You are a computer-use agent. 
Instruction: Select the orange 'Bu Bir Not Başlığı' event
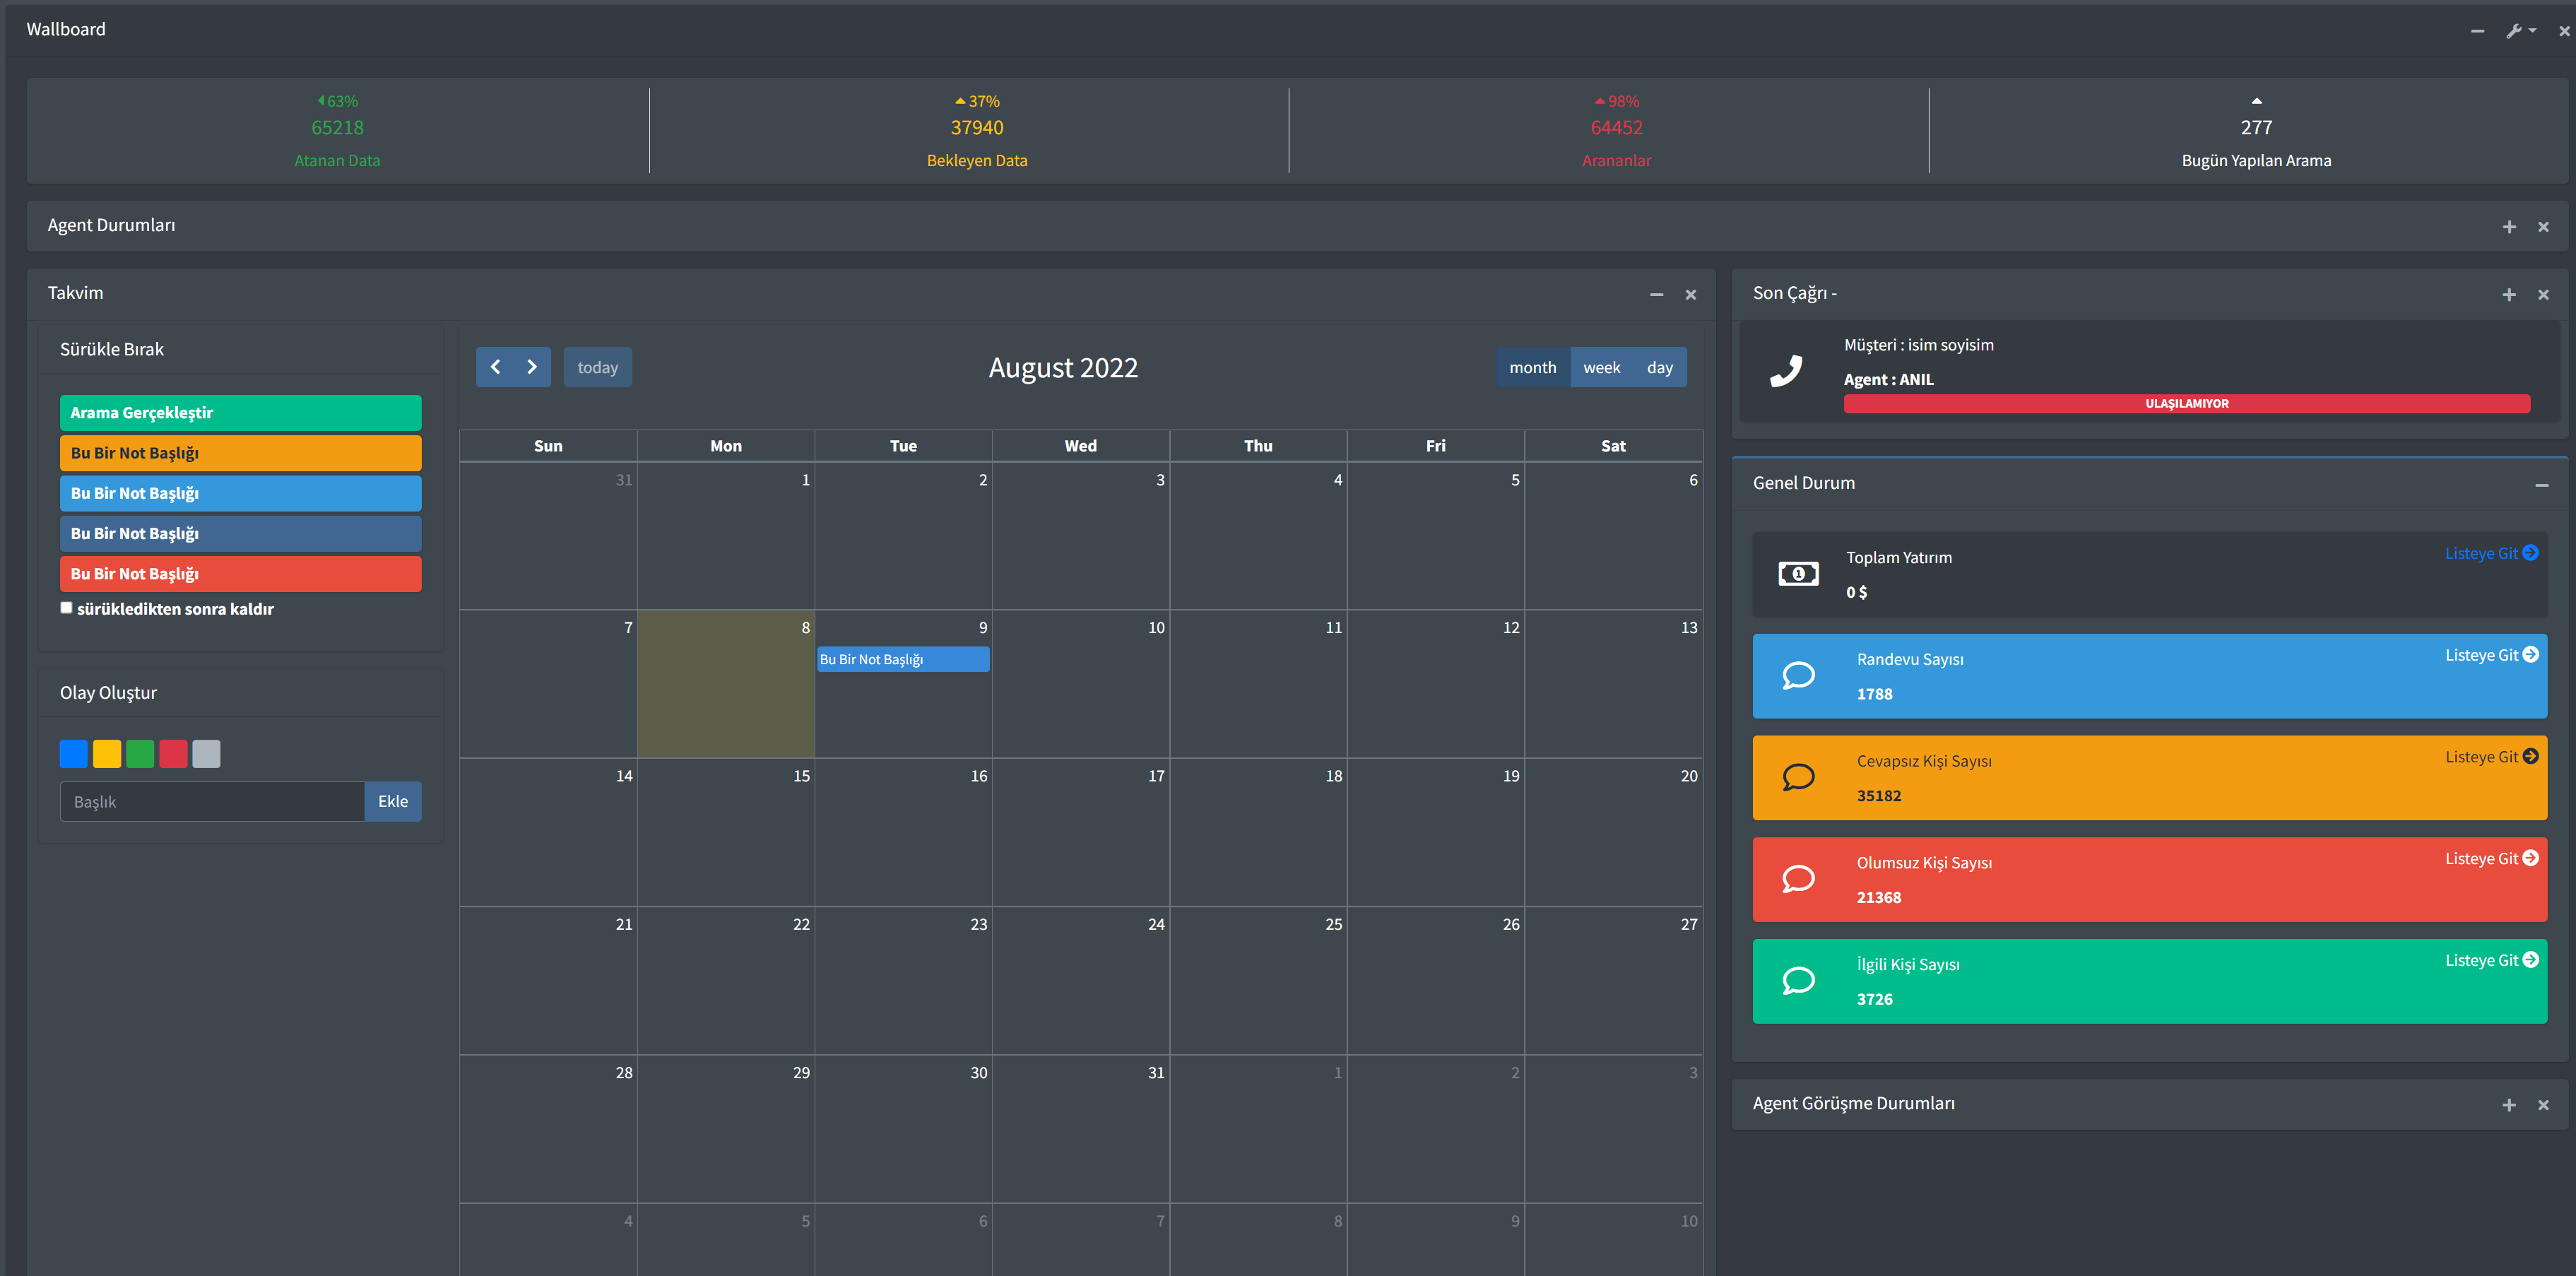pos(240,453)
